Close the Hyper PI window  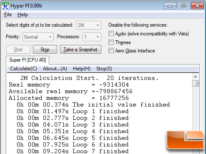[197, 6]
